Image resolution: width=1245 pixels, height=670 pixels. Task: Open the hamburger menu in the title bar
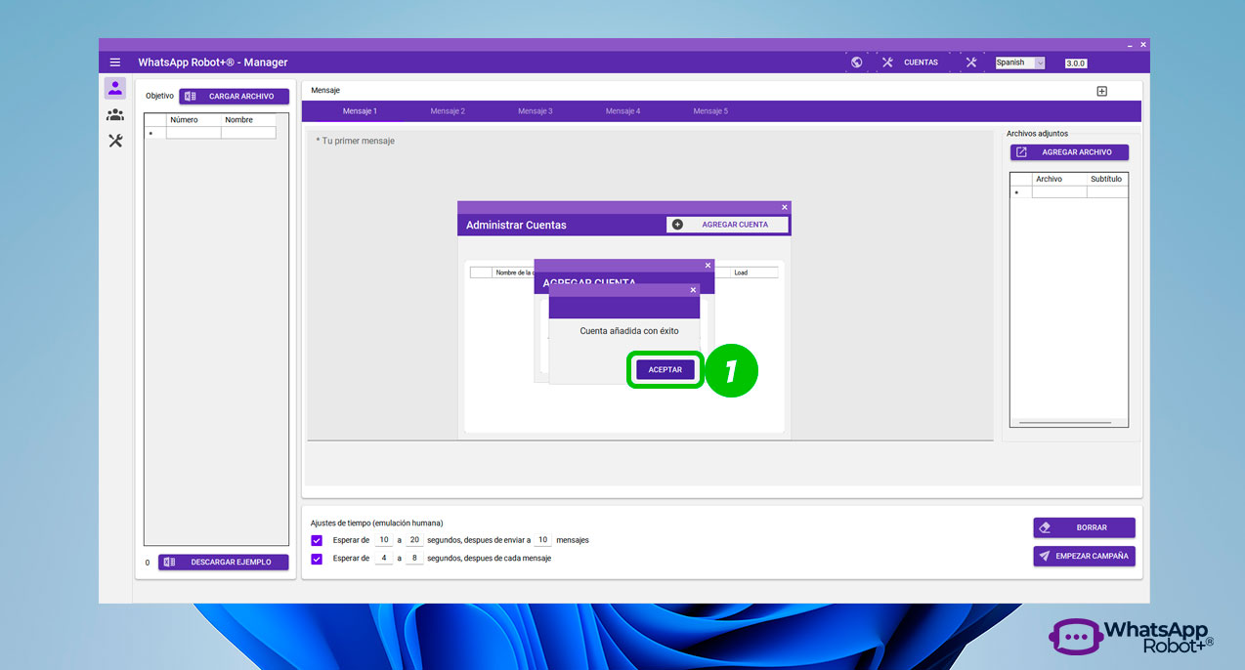(x=115, y=63)
